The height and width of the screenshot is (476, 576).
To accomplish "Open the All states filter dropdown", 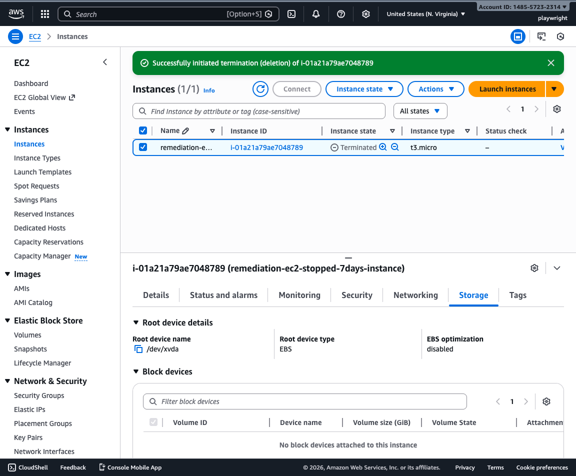I will point(420,111).
